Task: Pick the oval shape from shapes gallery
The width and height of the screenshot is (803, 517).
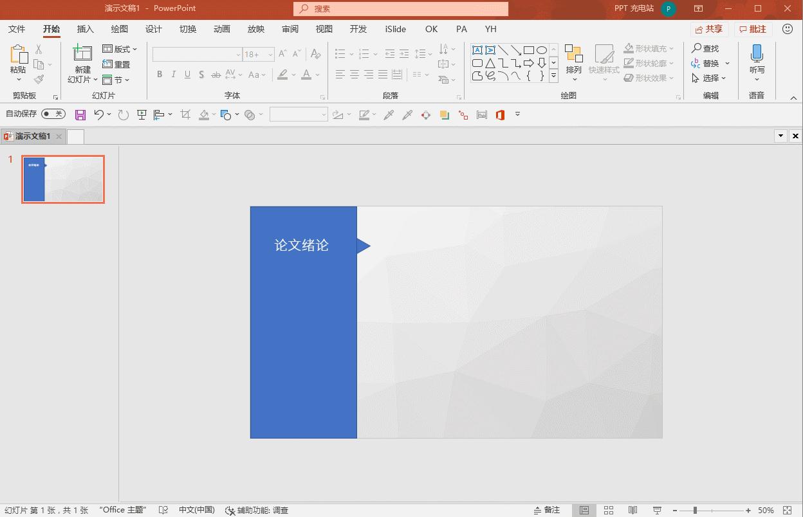Action: coord(542,50)
